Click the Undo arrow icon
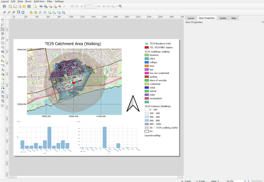This screenshot has height=182, width=264. point(59,6)
